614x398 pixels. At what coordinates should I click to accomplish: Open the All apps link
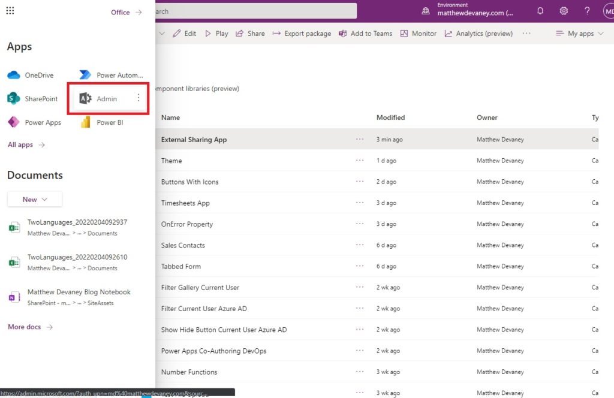[x=26, y=145]
